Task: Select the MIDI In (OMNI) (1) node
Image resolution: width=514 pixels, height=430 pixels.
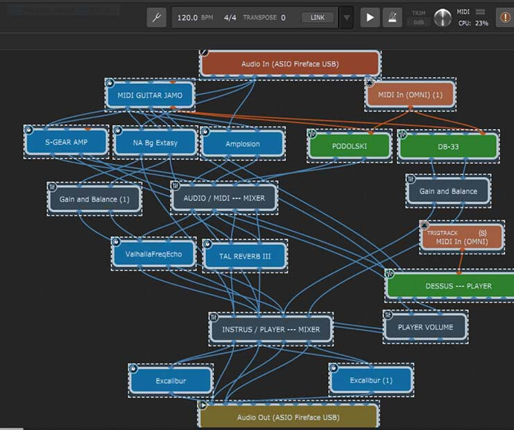Action: point(410,95)
